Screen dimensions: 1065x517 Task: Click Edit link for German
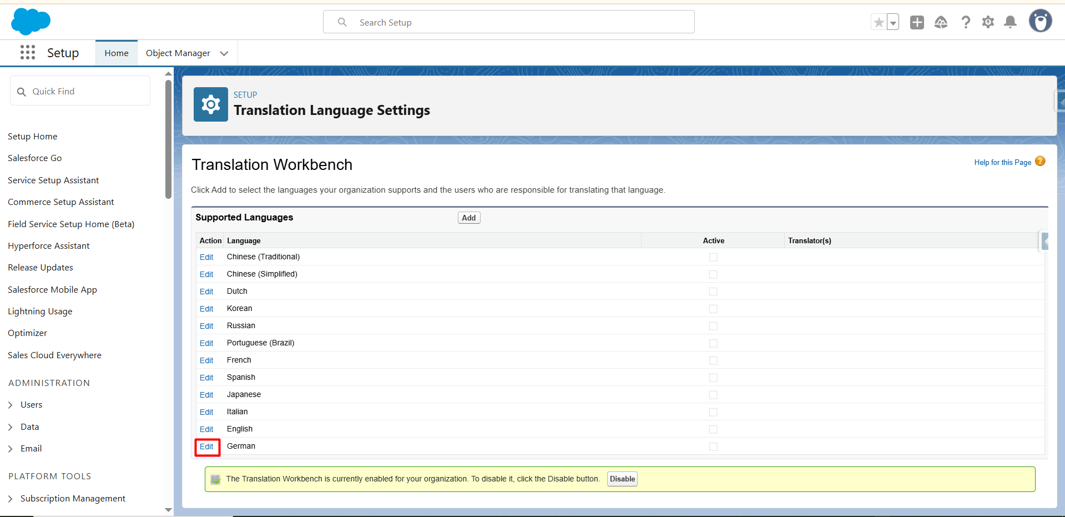point(206,446)
